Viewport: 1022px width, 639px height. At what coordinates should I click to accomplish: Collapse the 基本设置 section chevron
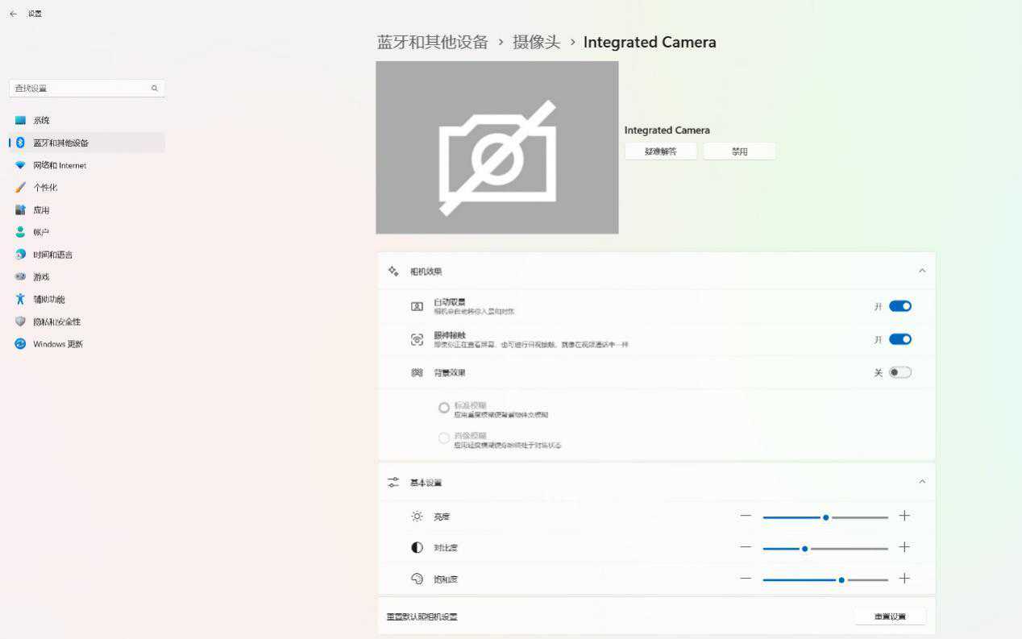922,482
